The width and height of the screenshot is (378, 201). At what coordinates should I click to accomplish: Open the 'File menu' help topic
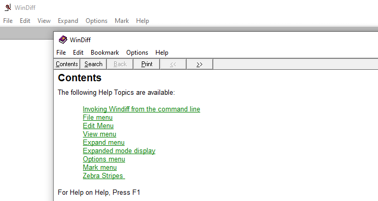(97, 118)
